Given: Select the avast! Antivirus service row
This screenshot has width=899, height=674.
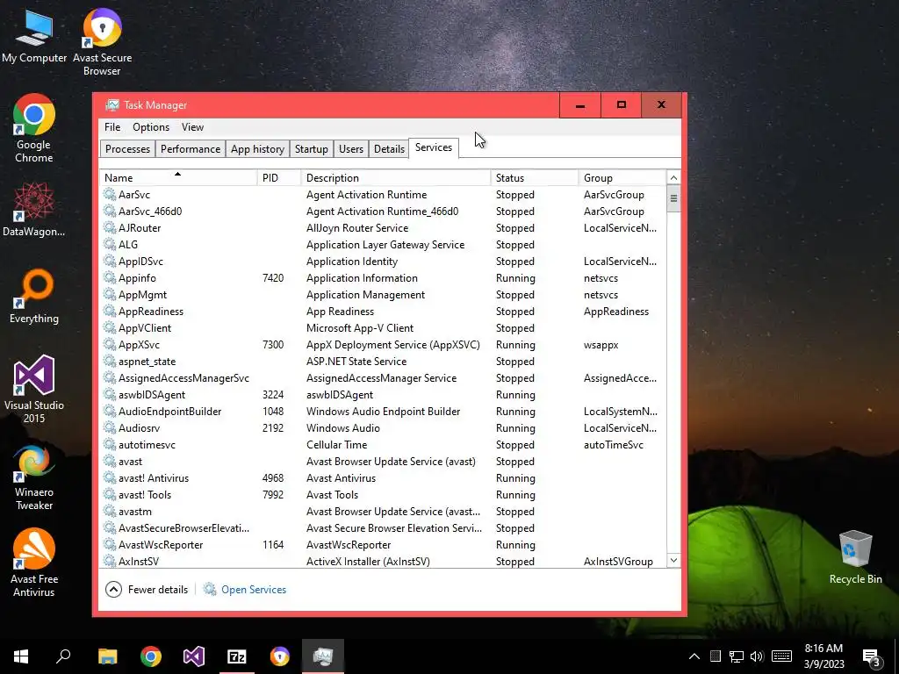Looking at the screenshot, I should pyautogui.click(x=383, y=477).
